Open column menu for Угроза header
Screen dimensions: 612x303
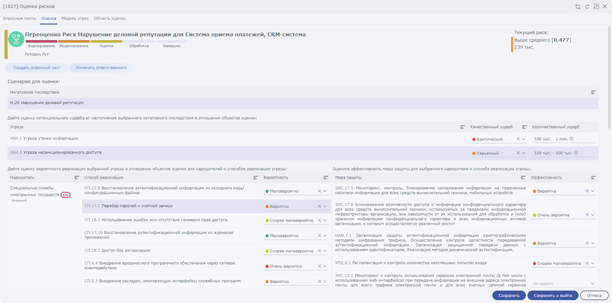(462, 127)
